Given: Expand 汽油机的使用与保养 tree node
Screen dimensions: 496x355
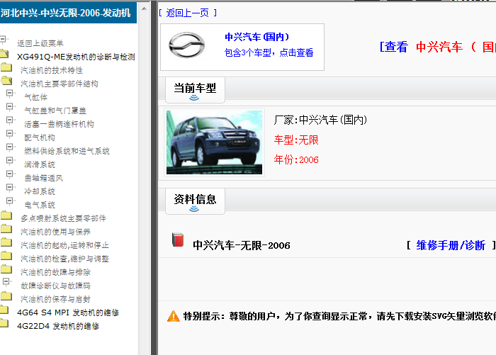Looking at the screenshot, I should (x=55, y=232).
